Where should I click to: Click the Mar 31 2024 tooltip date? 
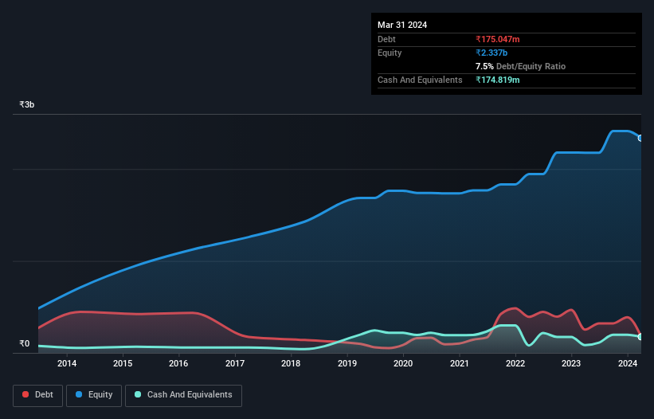click(x=402, y=25)
